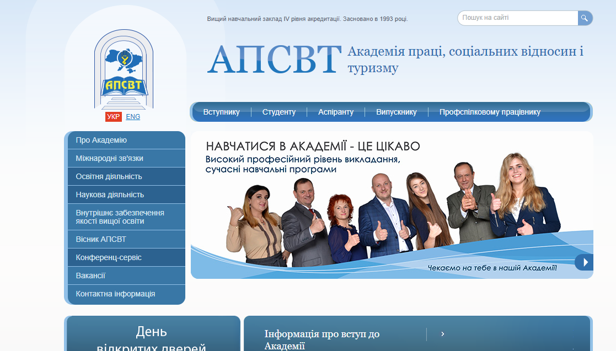This screenshot has width=616, height=351.
Task: Open the Випускнику menu item
Action: (x=396, y=112)
